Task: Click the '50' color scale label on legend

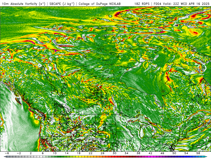Action: coord(174,153)
